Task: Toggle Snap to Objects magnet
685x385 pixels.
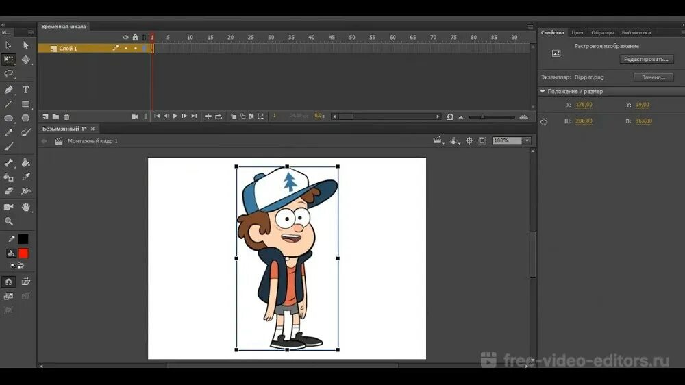Action: pyautogui.click(x=8, y=282)
